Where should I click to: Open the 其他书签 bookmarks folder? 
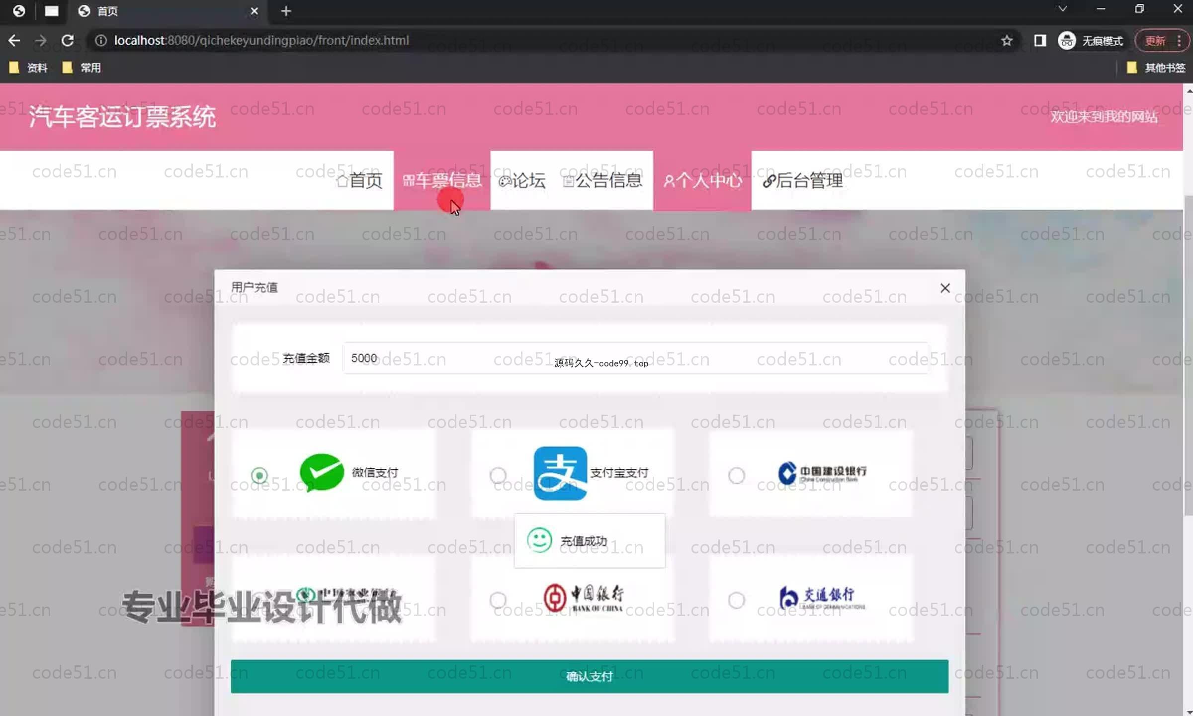pos(1156,68)
